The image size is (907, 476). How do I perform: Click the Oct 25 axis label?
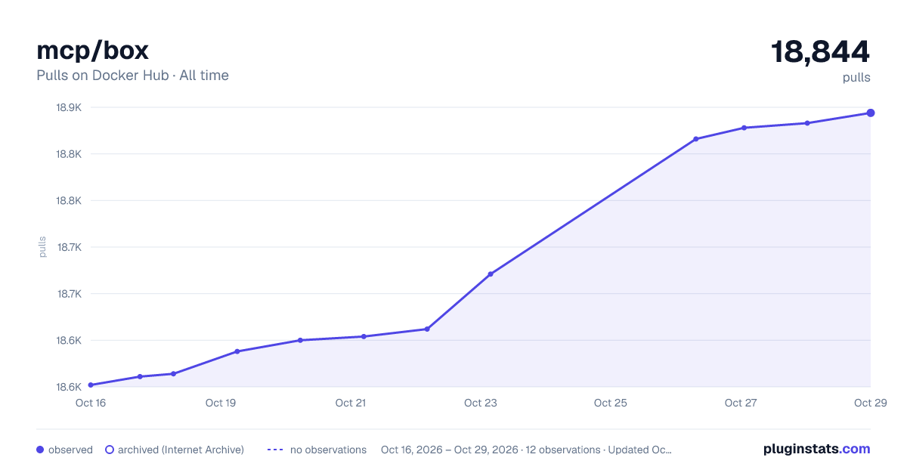[611, 403]
